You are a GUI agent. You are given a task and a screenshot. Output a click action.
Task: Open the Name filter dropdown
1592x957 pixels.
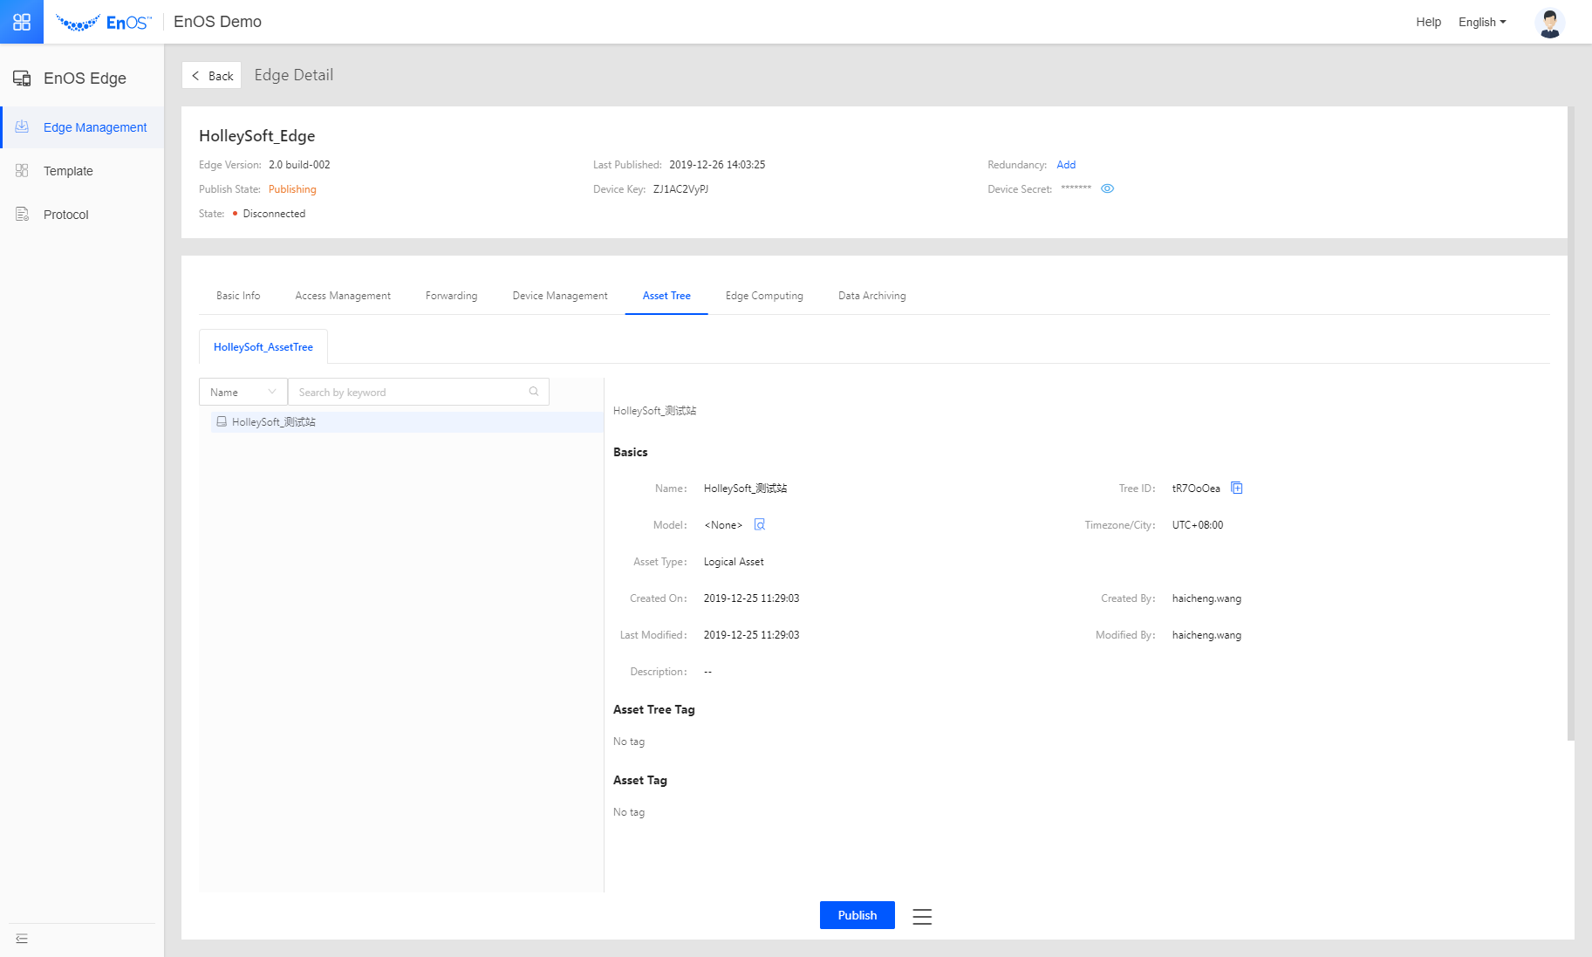click(x=243, y=392)
